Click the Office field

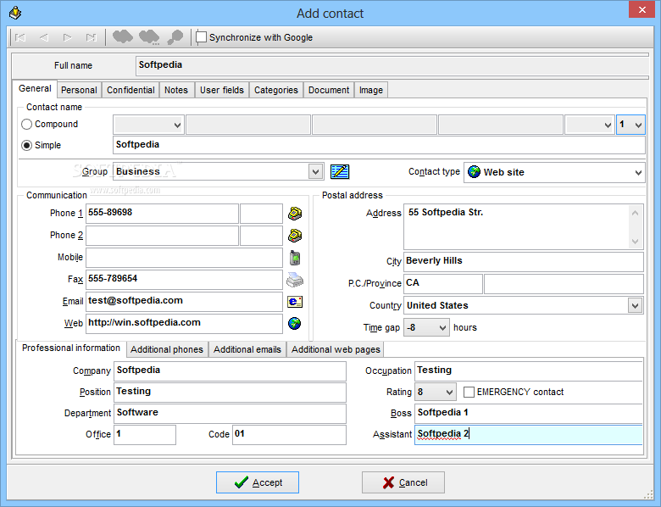coord(145,434)
